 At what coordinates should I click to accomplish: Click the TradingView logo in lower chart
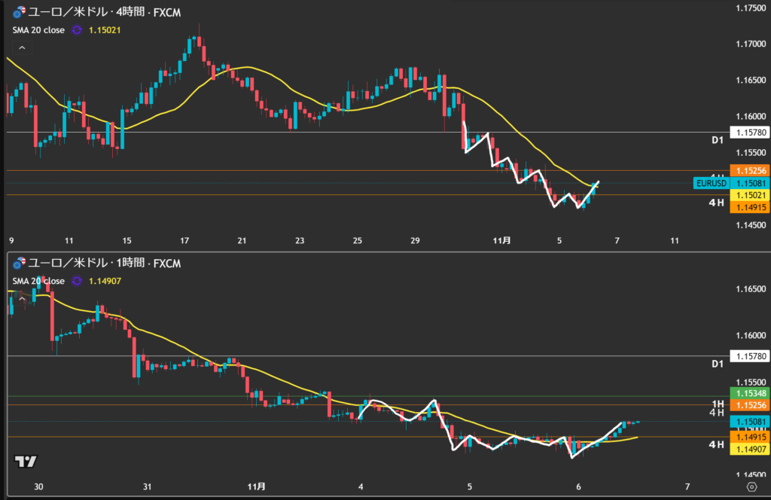26,462
